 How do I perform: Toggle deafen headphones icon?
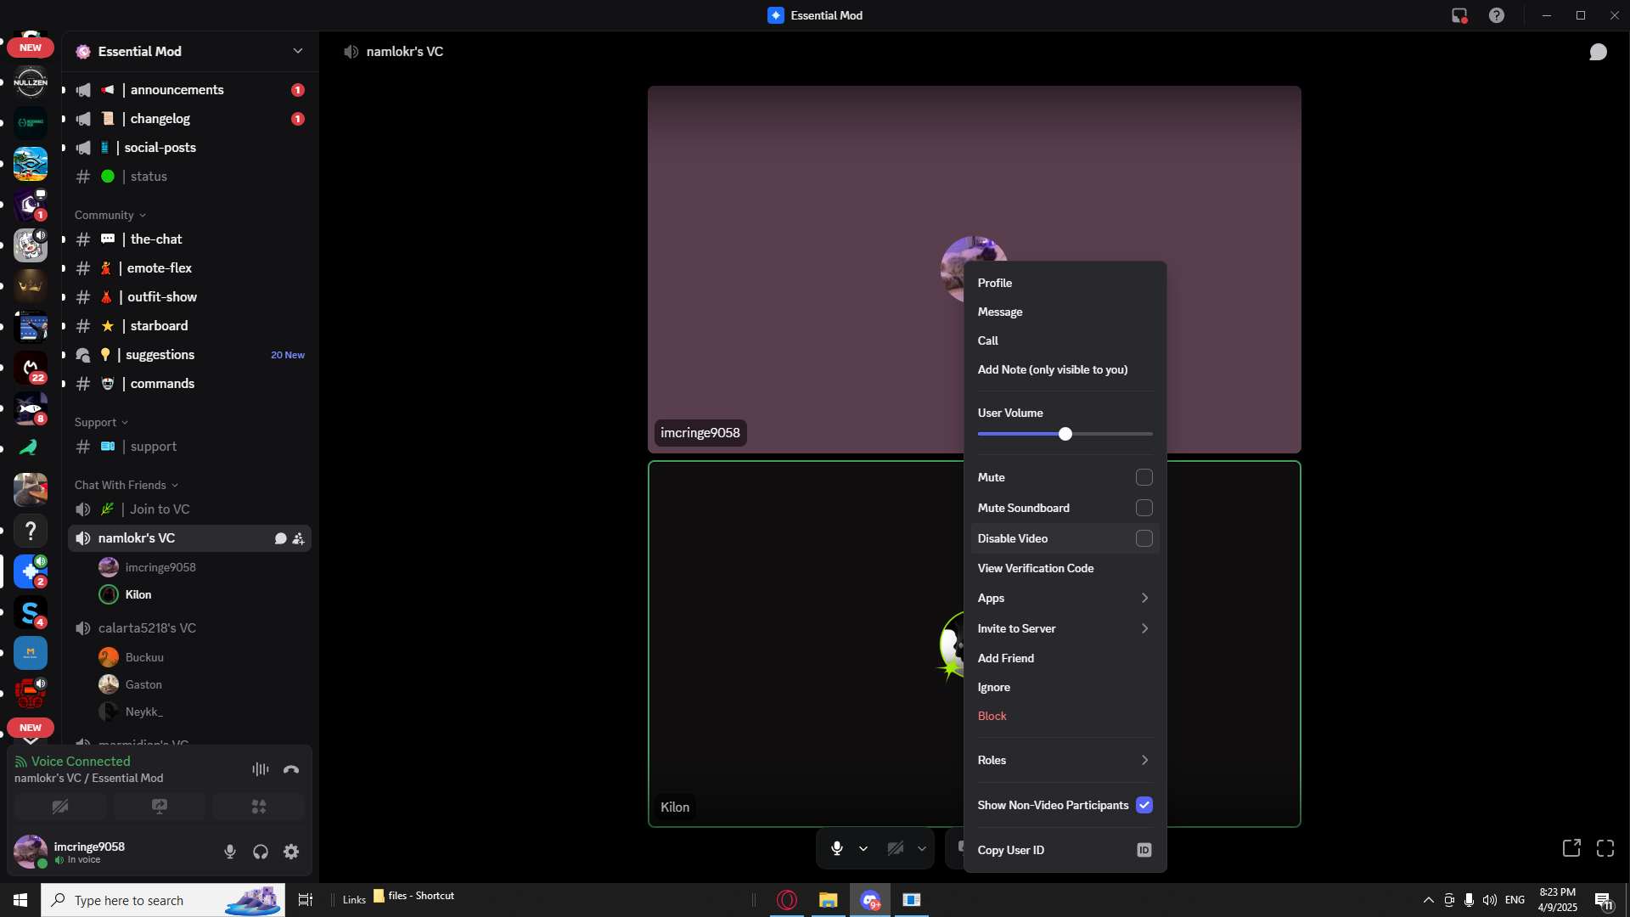tap(261, 852)
